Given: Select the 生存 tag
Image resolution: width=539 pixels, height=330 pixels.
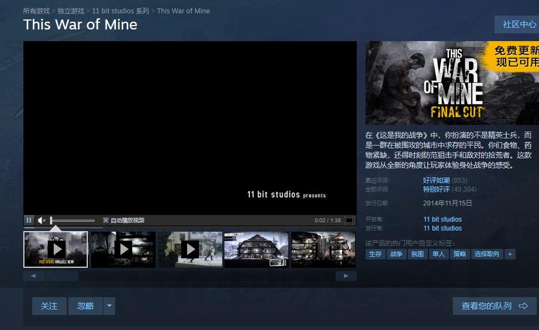Looking at the screenshot, I should click(375, 254).
